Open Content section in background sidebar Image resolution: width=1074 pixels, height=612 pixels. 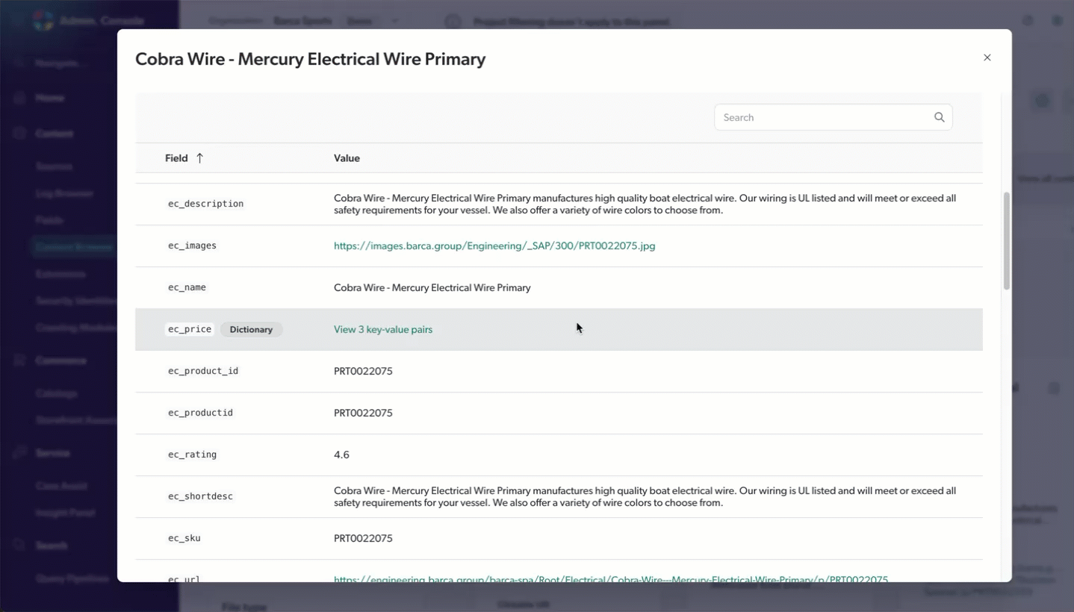tap(54, 134)
